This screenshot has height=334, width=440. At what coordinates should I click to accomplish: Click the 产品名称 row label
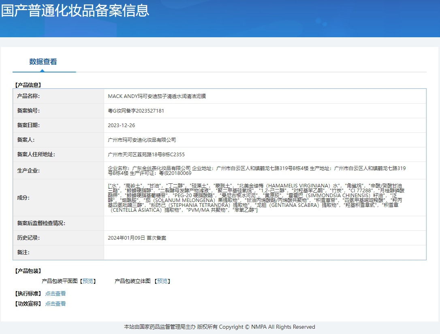point(28,96)
